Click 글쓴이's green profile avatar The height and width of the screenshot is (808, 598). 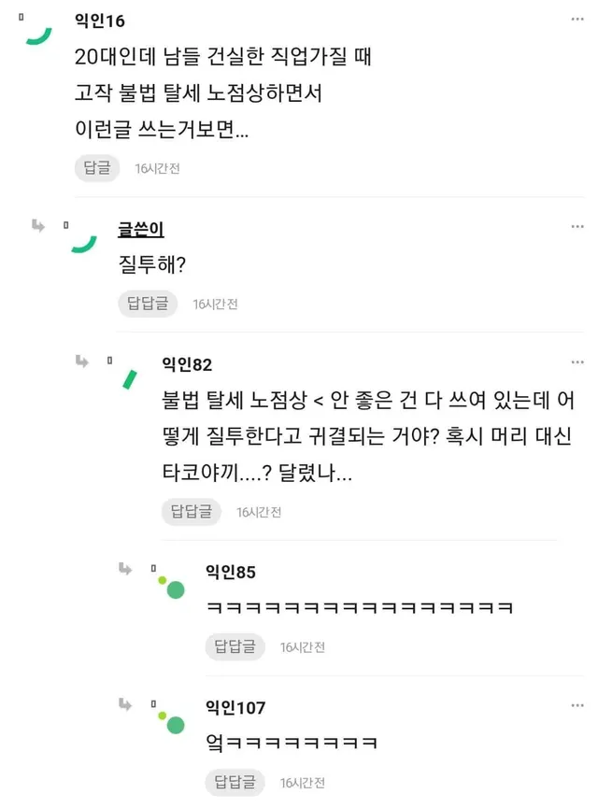tap(84, 243)
